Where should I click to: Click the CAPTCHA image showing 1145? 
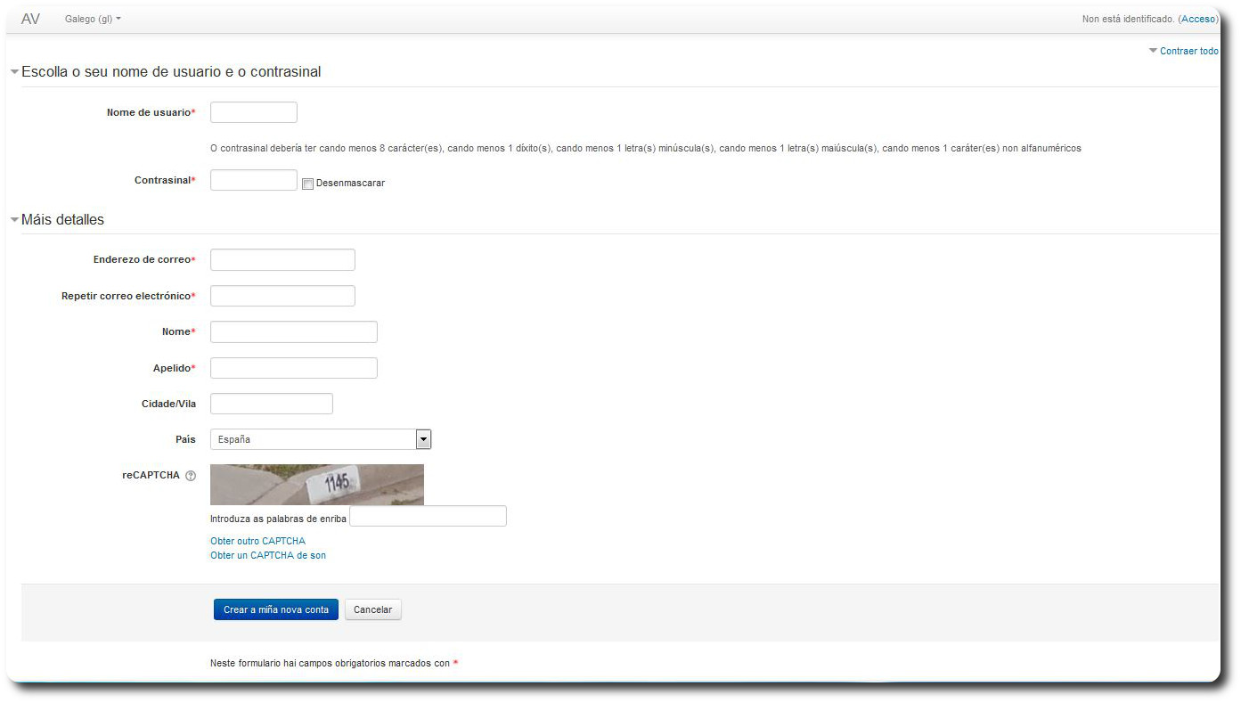tap(317, 485)
